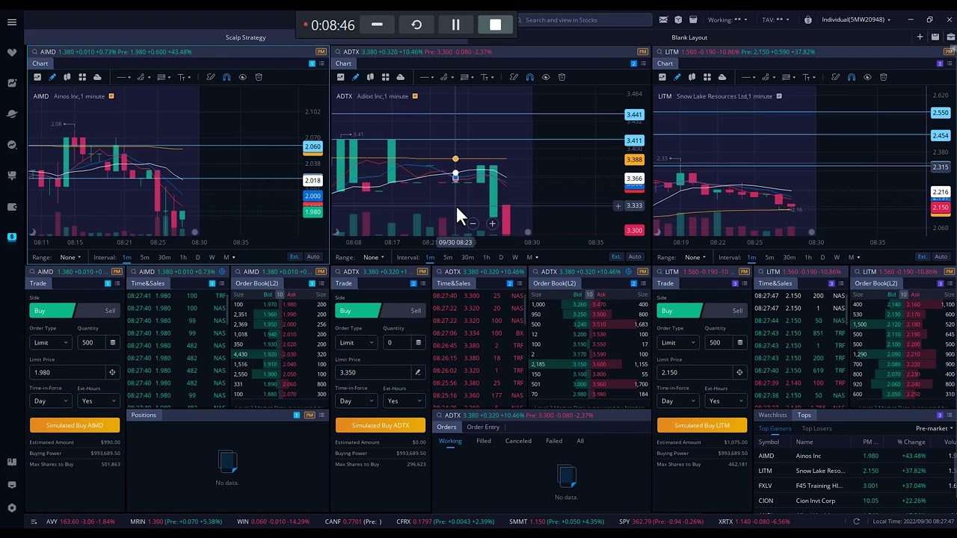957x538 pixels.
Task: Delete drawings with the trash icon in the AIMD chart
Action: (x=259, y=77)
